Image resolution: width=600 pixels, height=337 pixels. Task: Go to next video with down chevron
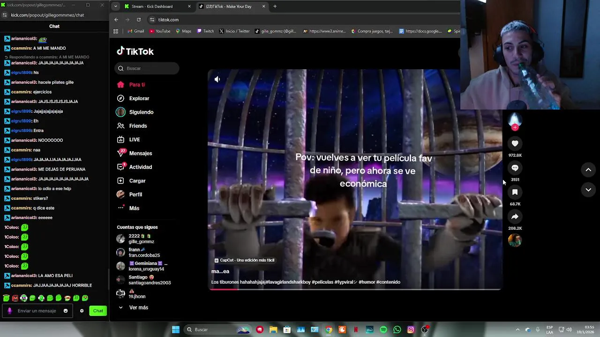pyautogui.click(x=588, y=190)
